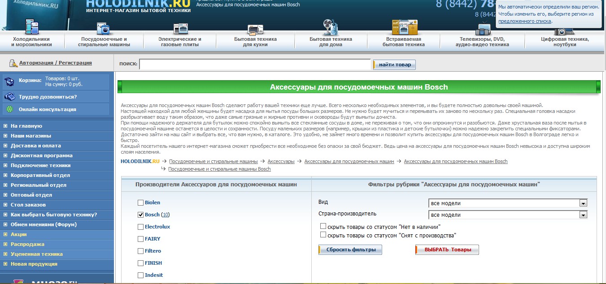
Task: Click the green online consultation icon
Action: pyautogui.click(x=9, y=109)
